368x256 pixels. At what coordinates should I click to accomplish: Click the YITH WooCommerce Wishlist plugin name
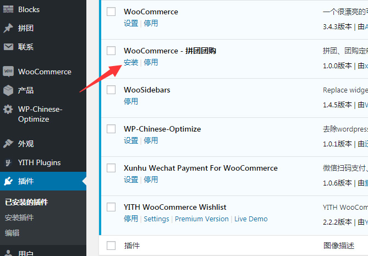pyautogui.click(x=175, y=207)
